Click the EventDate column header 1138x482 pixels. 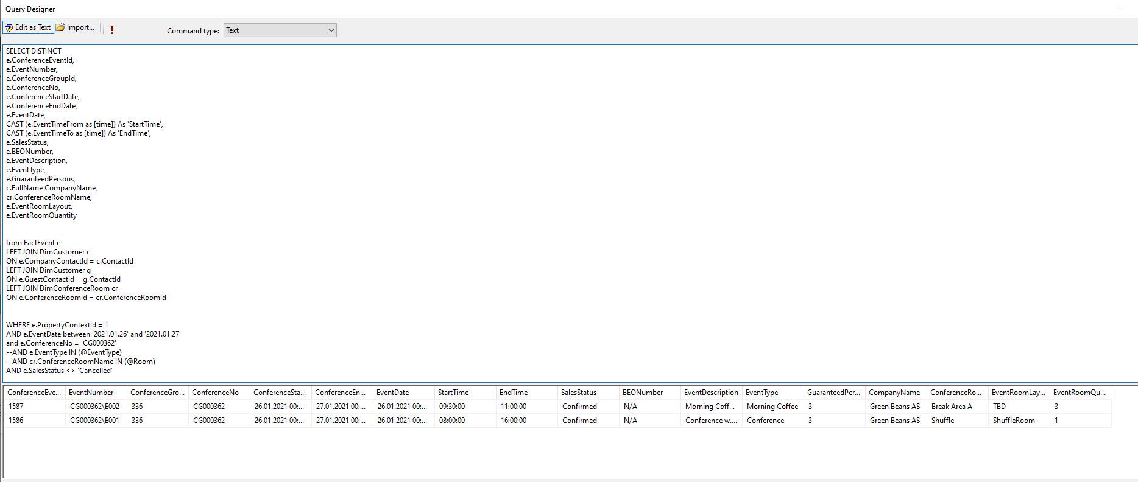[404, 393]
